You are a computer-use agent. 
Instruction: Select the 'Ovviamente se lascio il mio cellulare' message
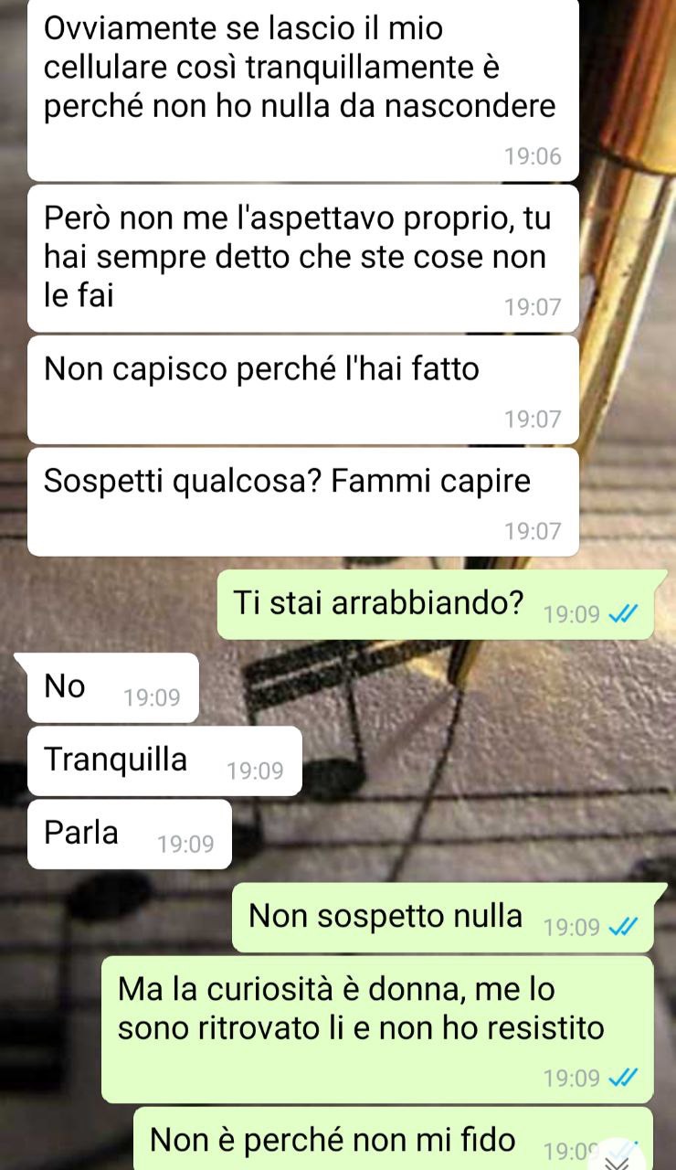coord(303,90)
